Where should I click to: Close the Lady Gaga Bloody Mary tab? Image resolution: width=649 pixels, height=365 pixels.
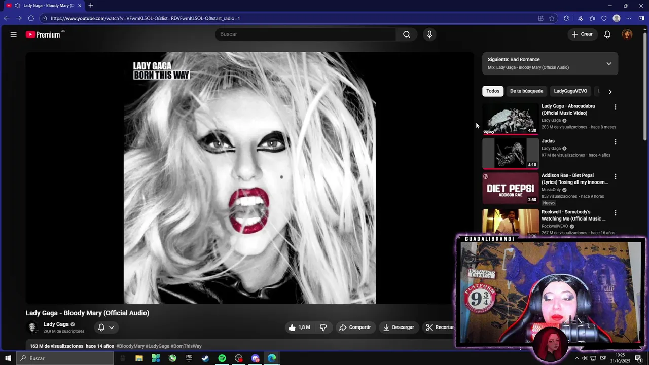tap(79, 6)
